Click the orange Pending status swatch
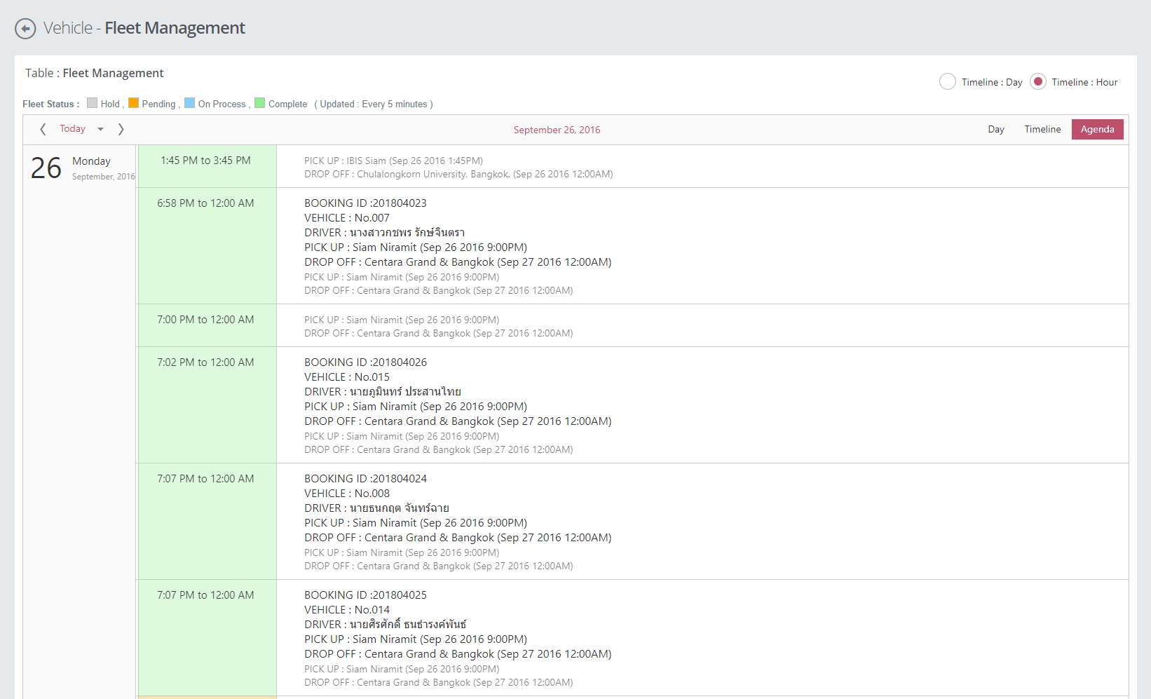This screenshot has width=1151, height=699. coord(133,103)
